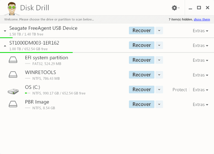
Task: Open Extras menu for ST1000DM003-1ER162
Action: (x=200, y=45)
